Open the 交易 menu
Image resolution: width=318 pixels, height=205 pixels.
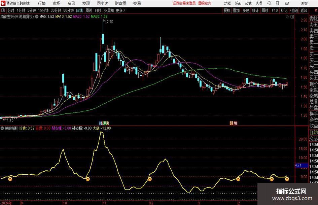(137, 3)
